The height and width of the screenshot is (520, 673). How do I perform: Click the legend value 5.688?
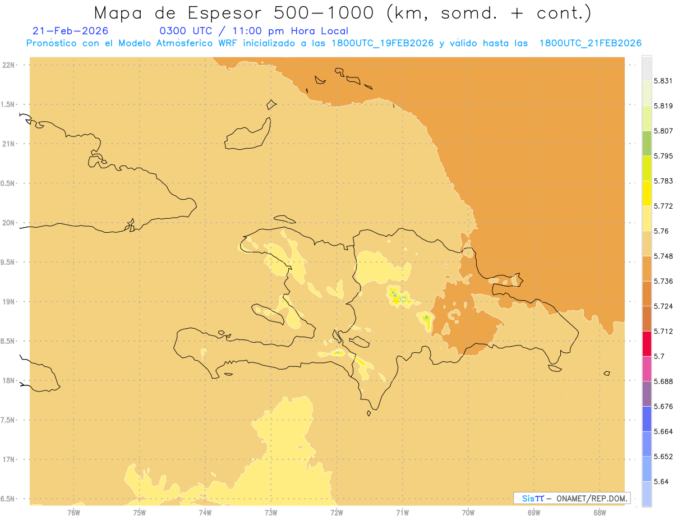tap(663, 381)
